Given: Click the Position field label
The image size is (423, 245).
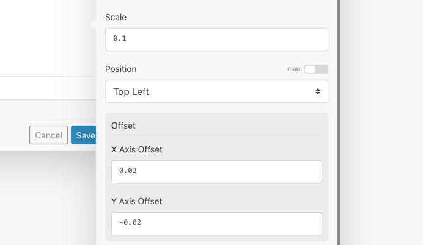Looking at the screenshot, I should click(x=121, y=69).
